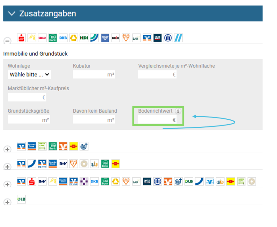Click the Sparkasse logo in the longest group
This screenshot has width=277, height=227.
coord(32,182)
